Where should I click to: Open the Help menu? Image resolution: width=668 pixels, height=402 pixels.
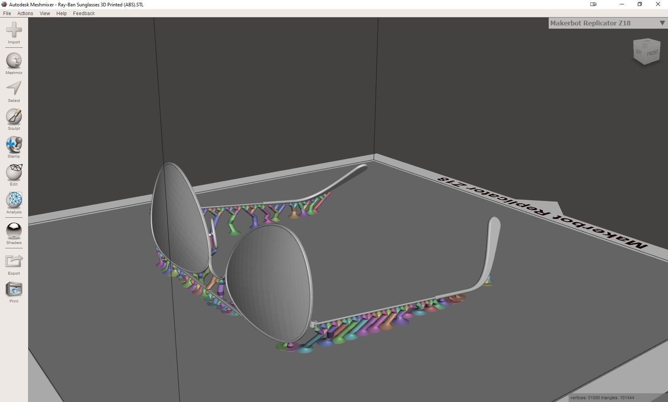61,13
